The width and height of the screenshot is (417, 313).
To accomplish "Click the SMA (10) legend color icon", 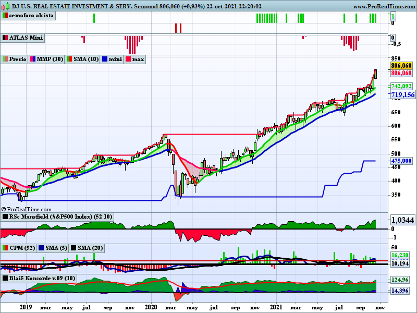I will pos(69,59).
